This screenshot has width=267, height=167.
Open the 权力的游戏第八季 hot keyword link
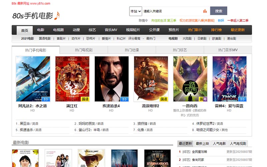coord(197,20)
